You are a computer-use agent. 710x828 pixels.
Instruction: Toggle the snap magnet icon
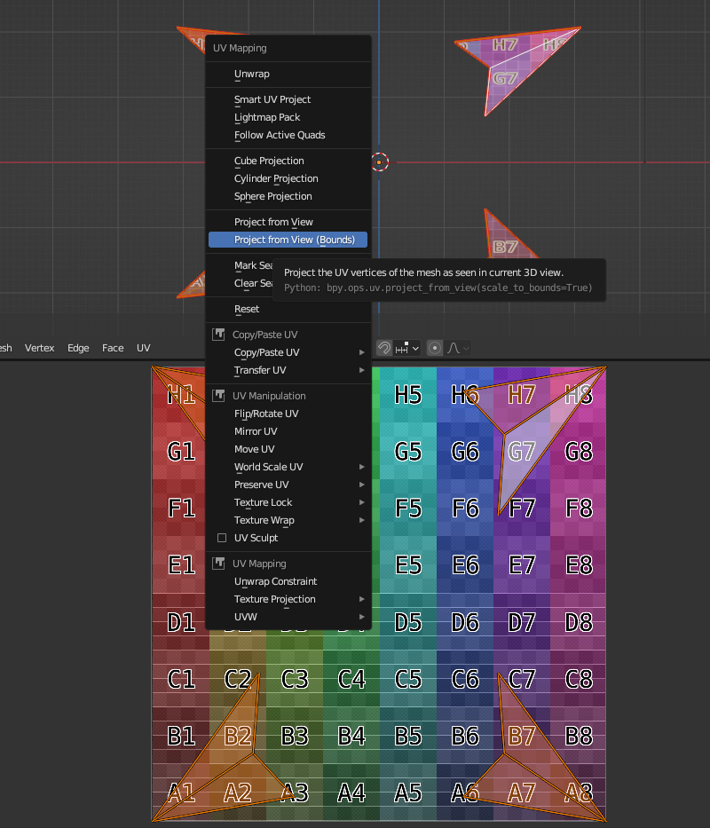pos(384,348)
